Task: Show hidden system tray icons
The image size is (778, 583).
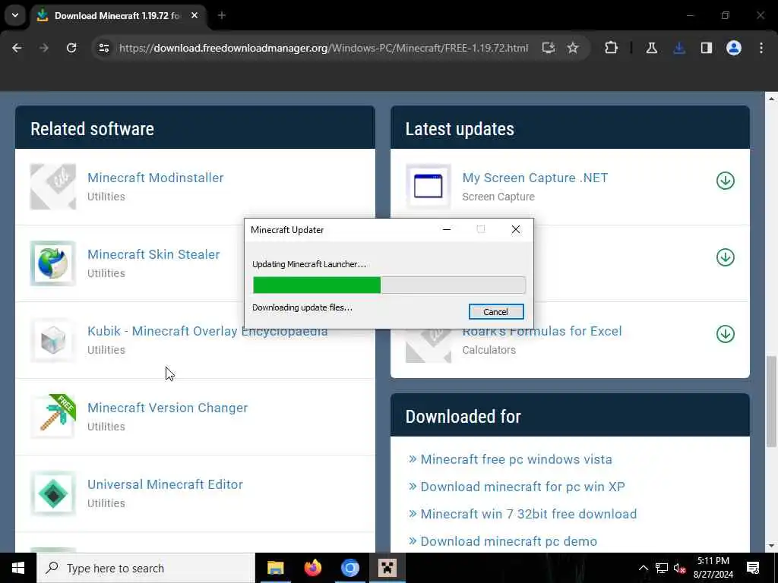Action: click(x=643, y=568)
